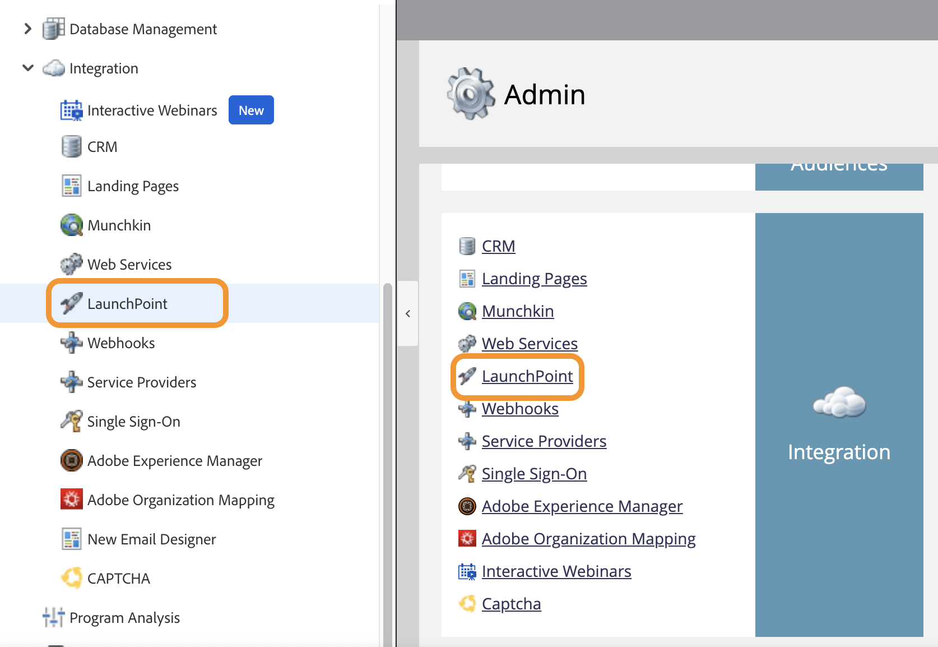The image size is (938, 647).
Task: Click the Webhooks icon in tree
Action: [71, 343]
